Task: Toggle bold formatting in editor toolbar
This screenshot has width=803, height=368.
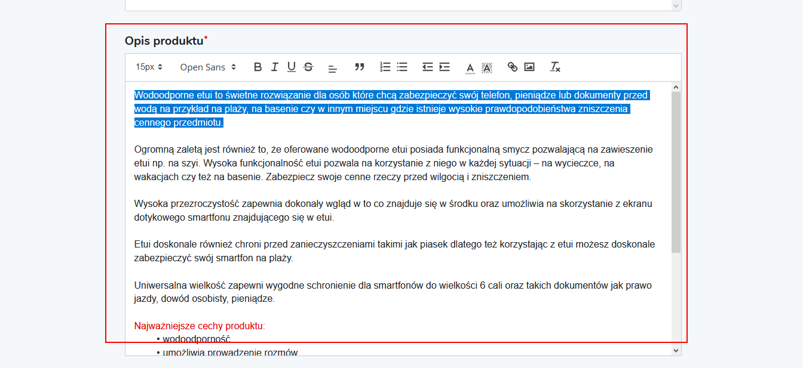Action: [x=258, y=67]
